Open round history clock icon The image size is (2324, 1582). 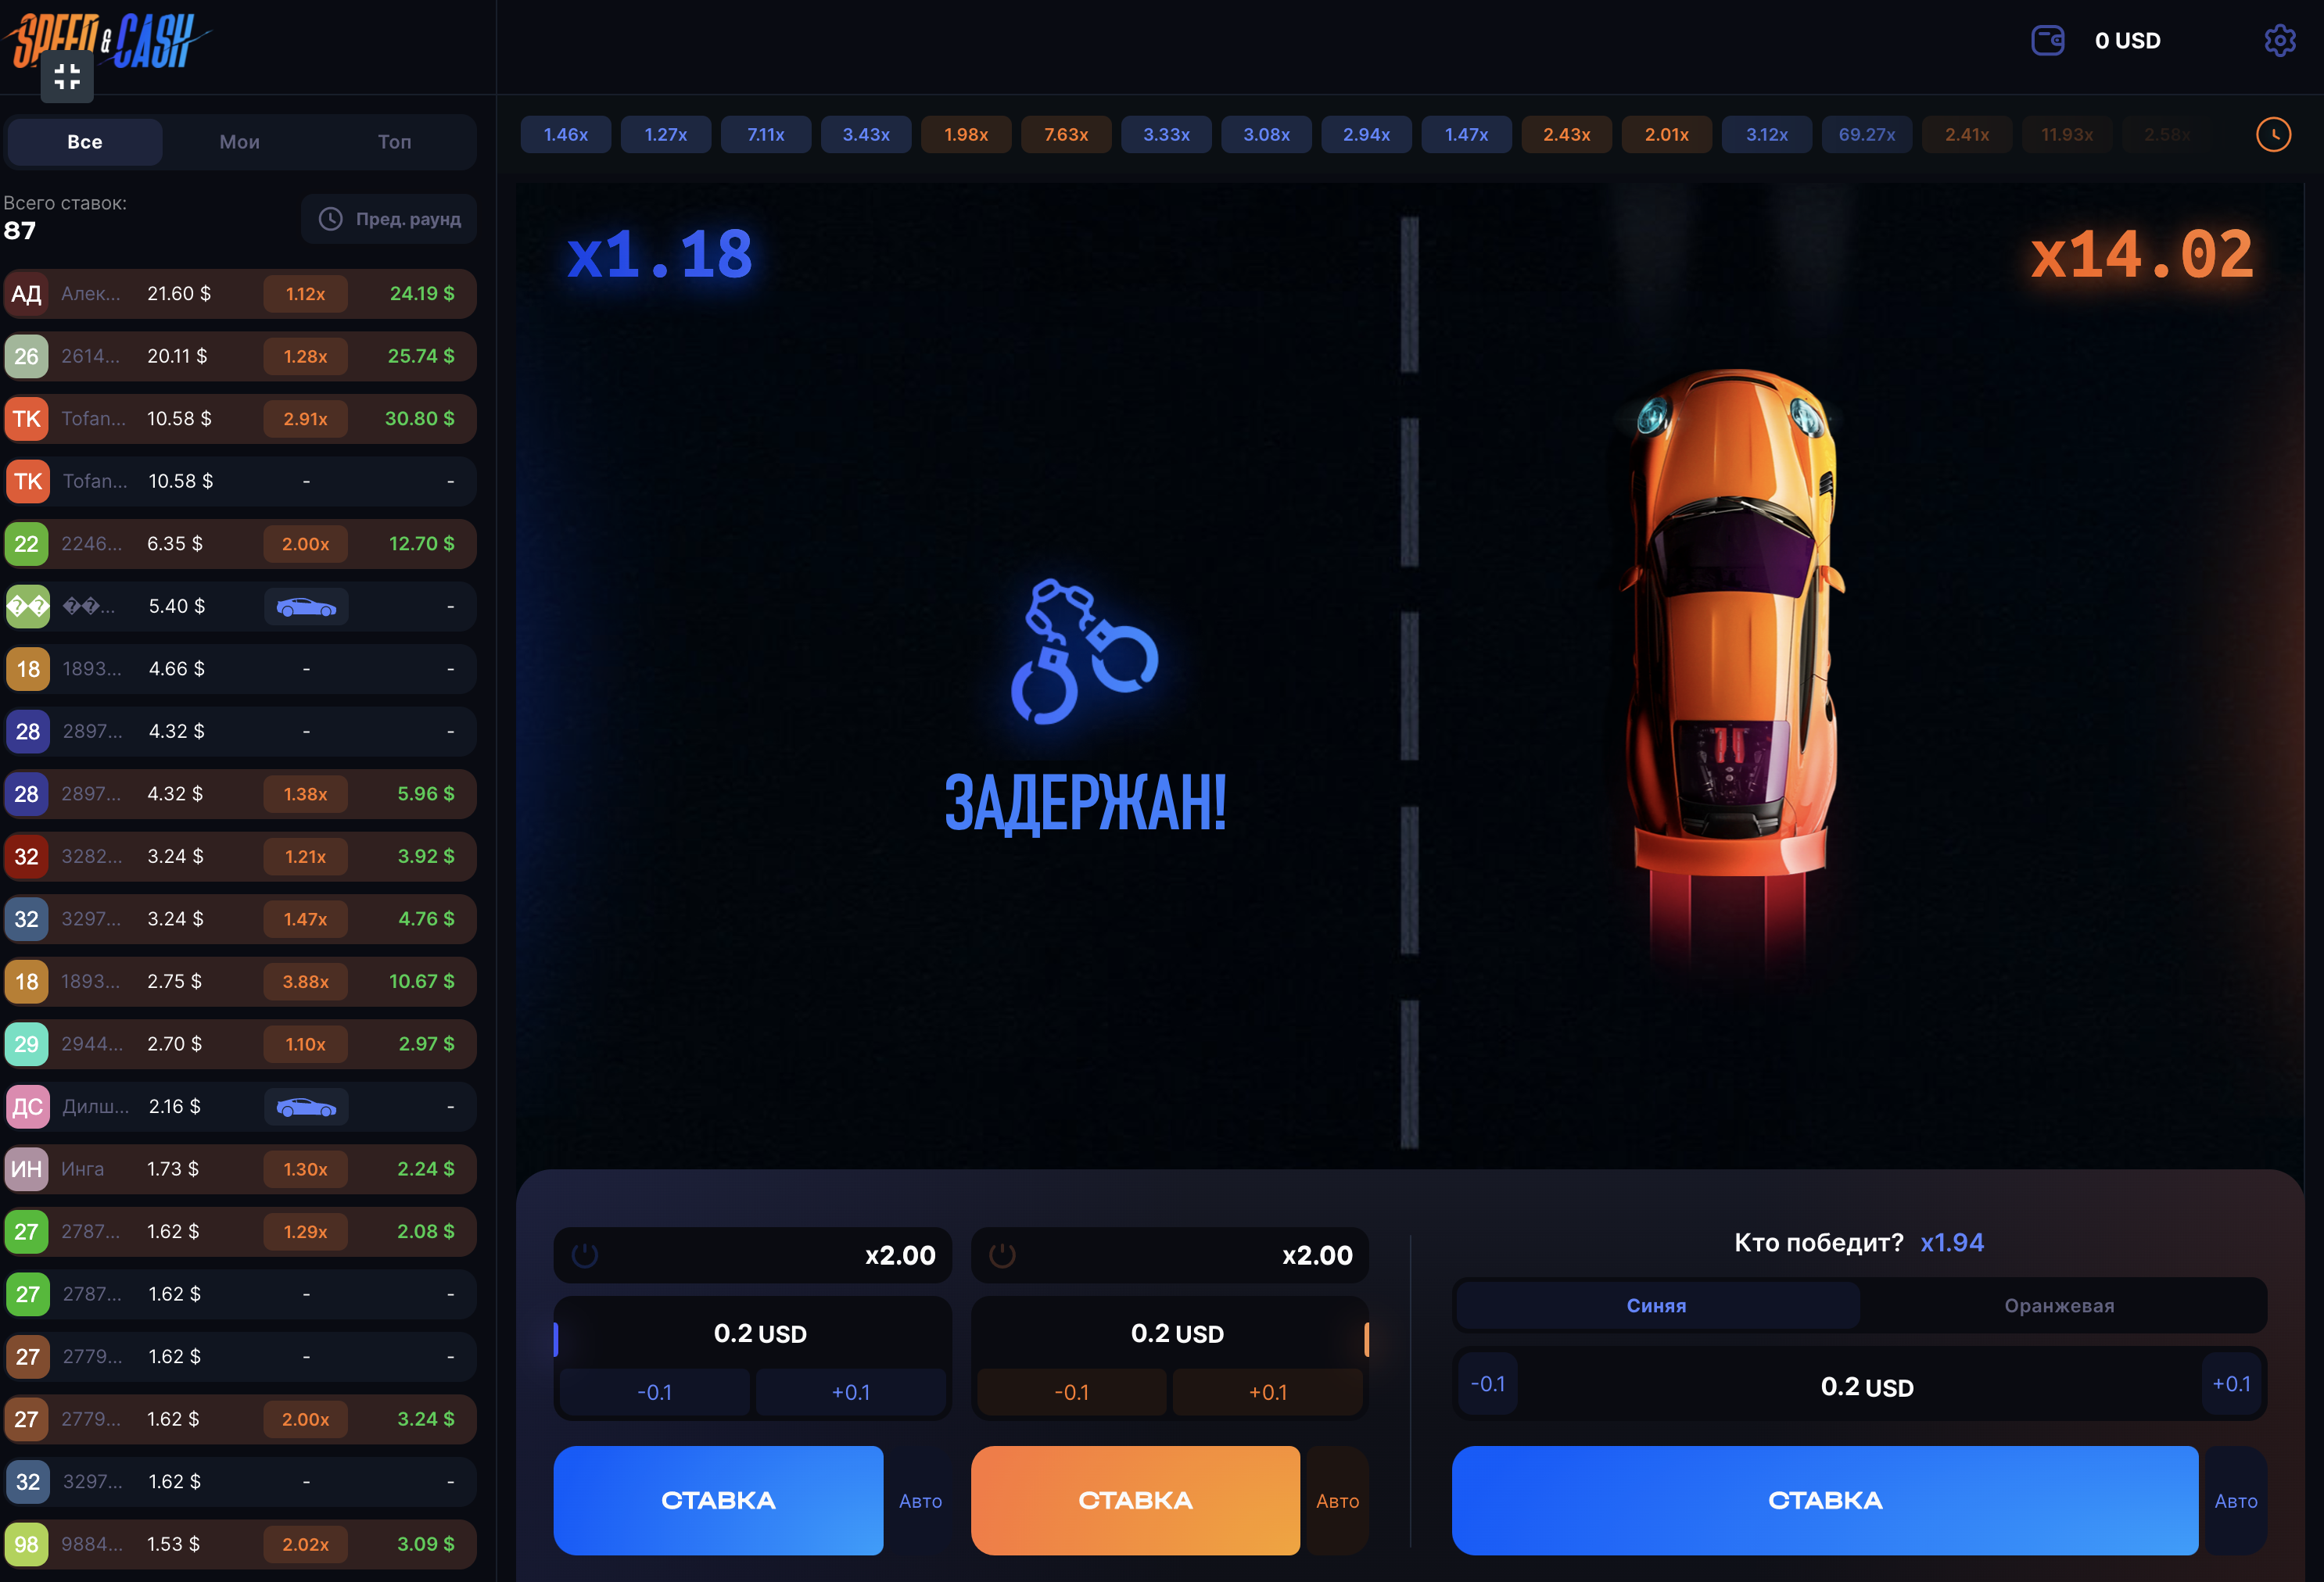pos(2273,134)
